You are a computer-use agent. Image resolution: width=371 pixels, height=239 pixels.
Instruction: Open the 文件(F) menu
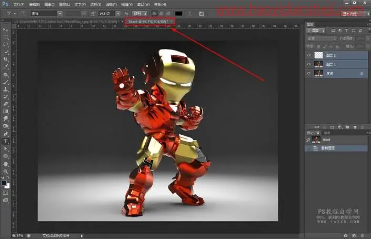[x=19, y=5]
